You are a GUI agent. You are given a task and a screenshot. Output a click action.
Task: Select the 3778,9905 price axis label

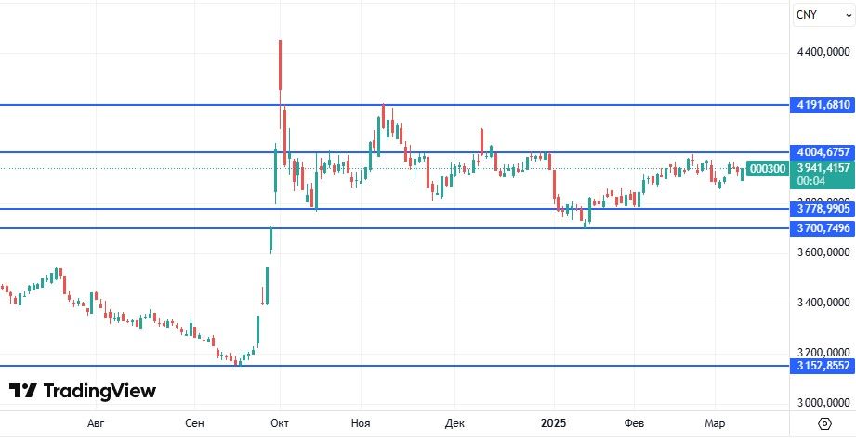point(822,209)
